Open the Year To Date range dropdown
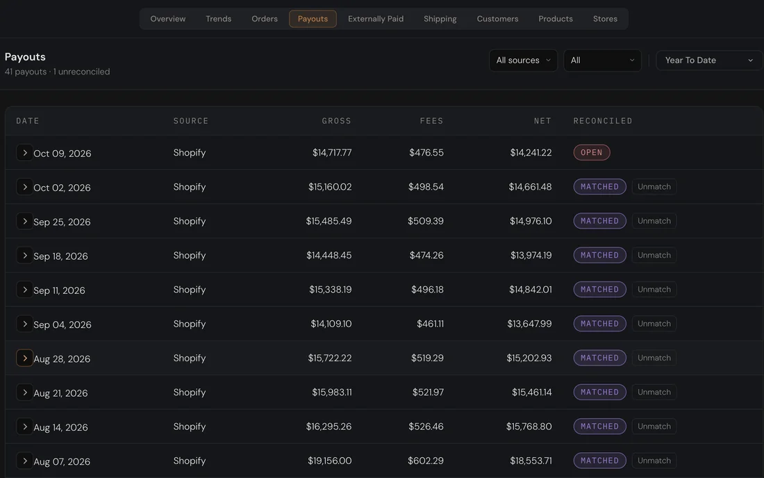Viewport: 764px width, 478px height. click(709, 60)
